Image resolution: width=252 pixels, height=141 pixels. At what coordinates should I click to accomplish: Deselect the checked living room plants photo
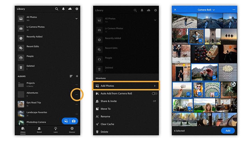[x=183, y=105]
